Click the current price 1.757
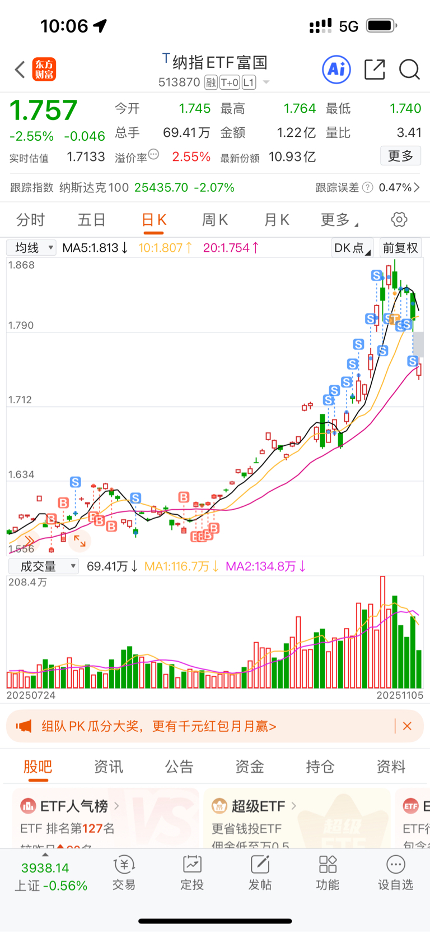 [x=44, y=110]
